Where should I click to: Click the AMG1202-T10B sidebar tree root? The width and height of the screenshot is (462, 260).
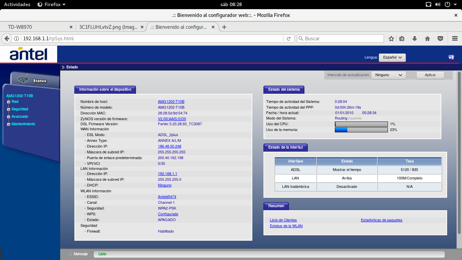(20, 96)
